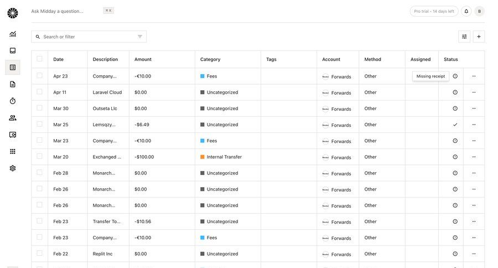Click status icon for Feb 28 row
Viewport: 498px width, 268px height.
point(455,173)
